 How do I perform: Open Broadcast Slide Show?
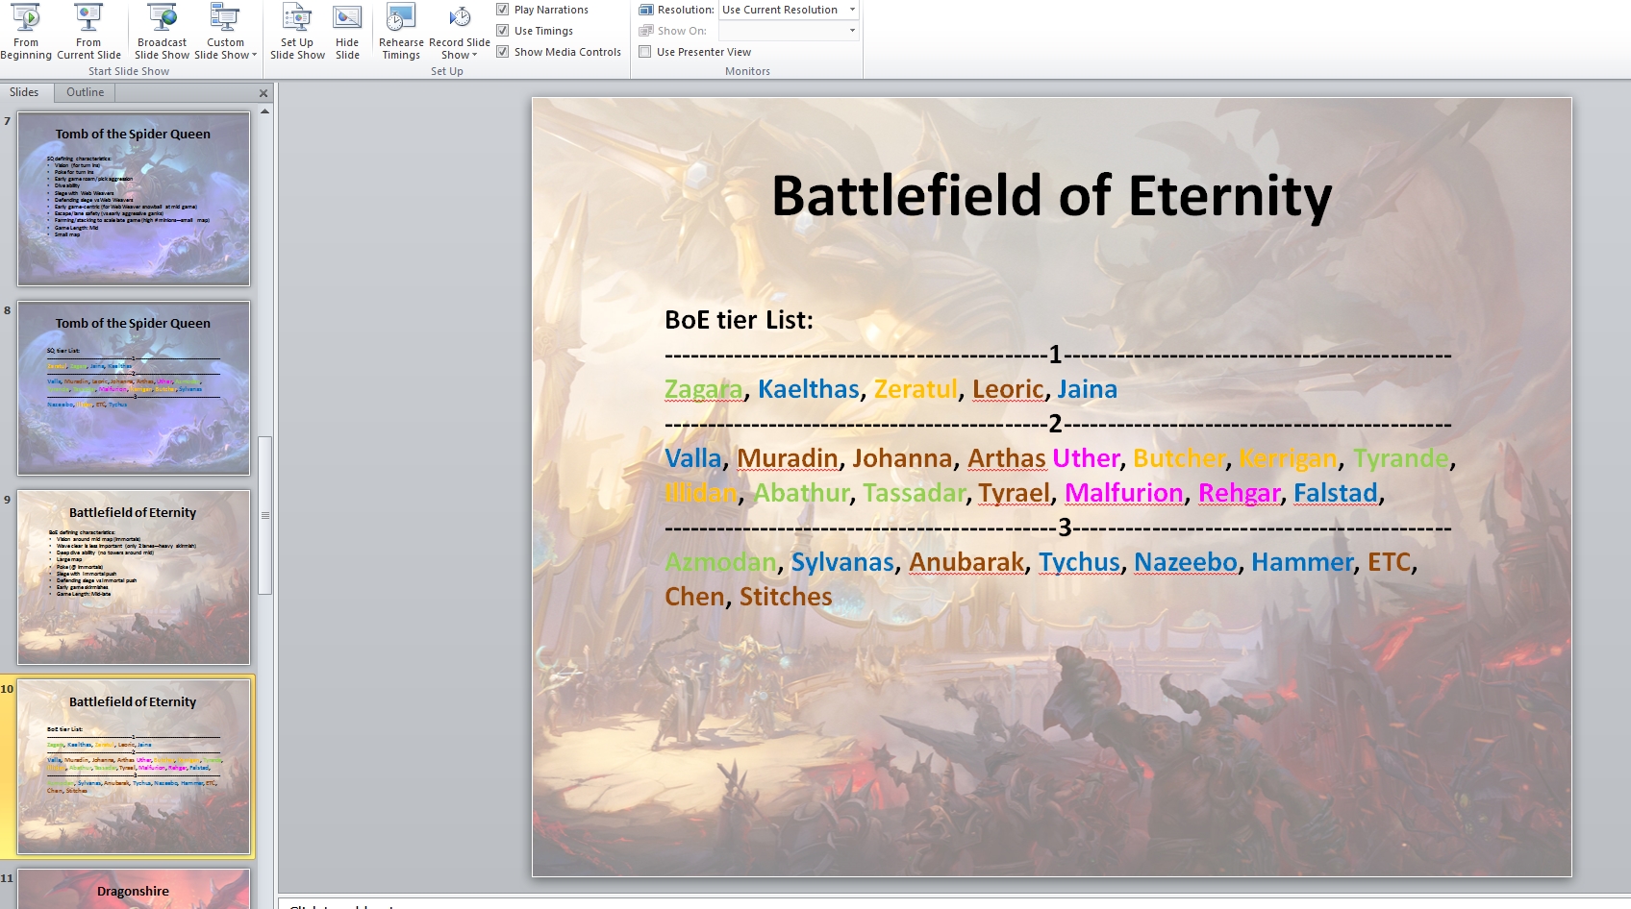click(x=162, y=32)
